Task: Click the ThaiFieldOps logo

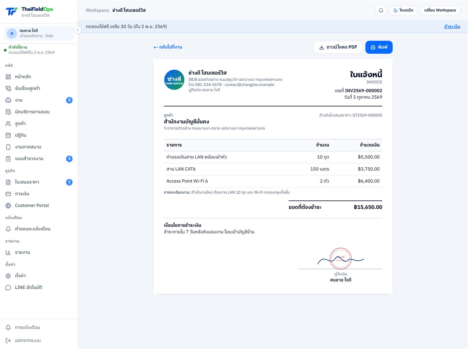Action: coord(29,12)
